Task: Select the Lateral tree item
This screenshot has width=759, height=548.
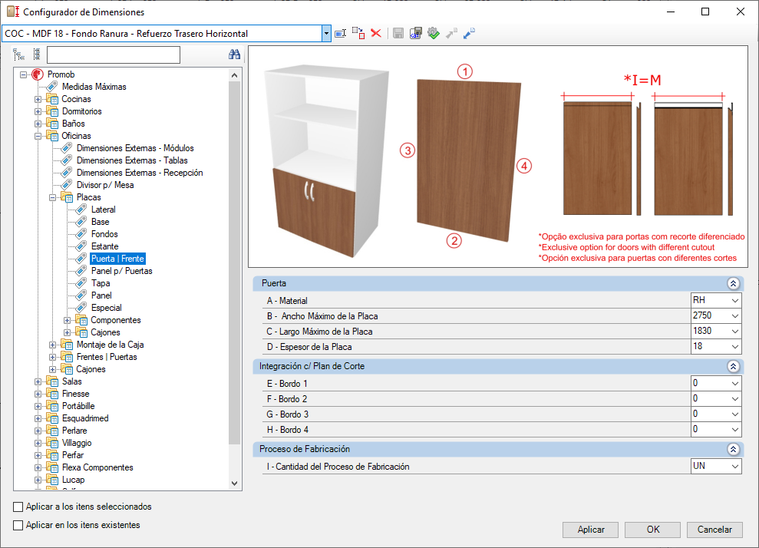Action: 103,210
